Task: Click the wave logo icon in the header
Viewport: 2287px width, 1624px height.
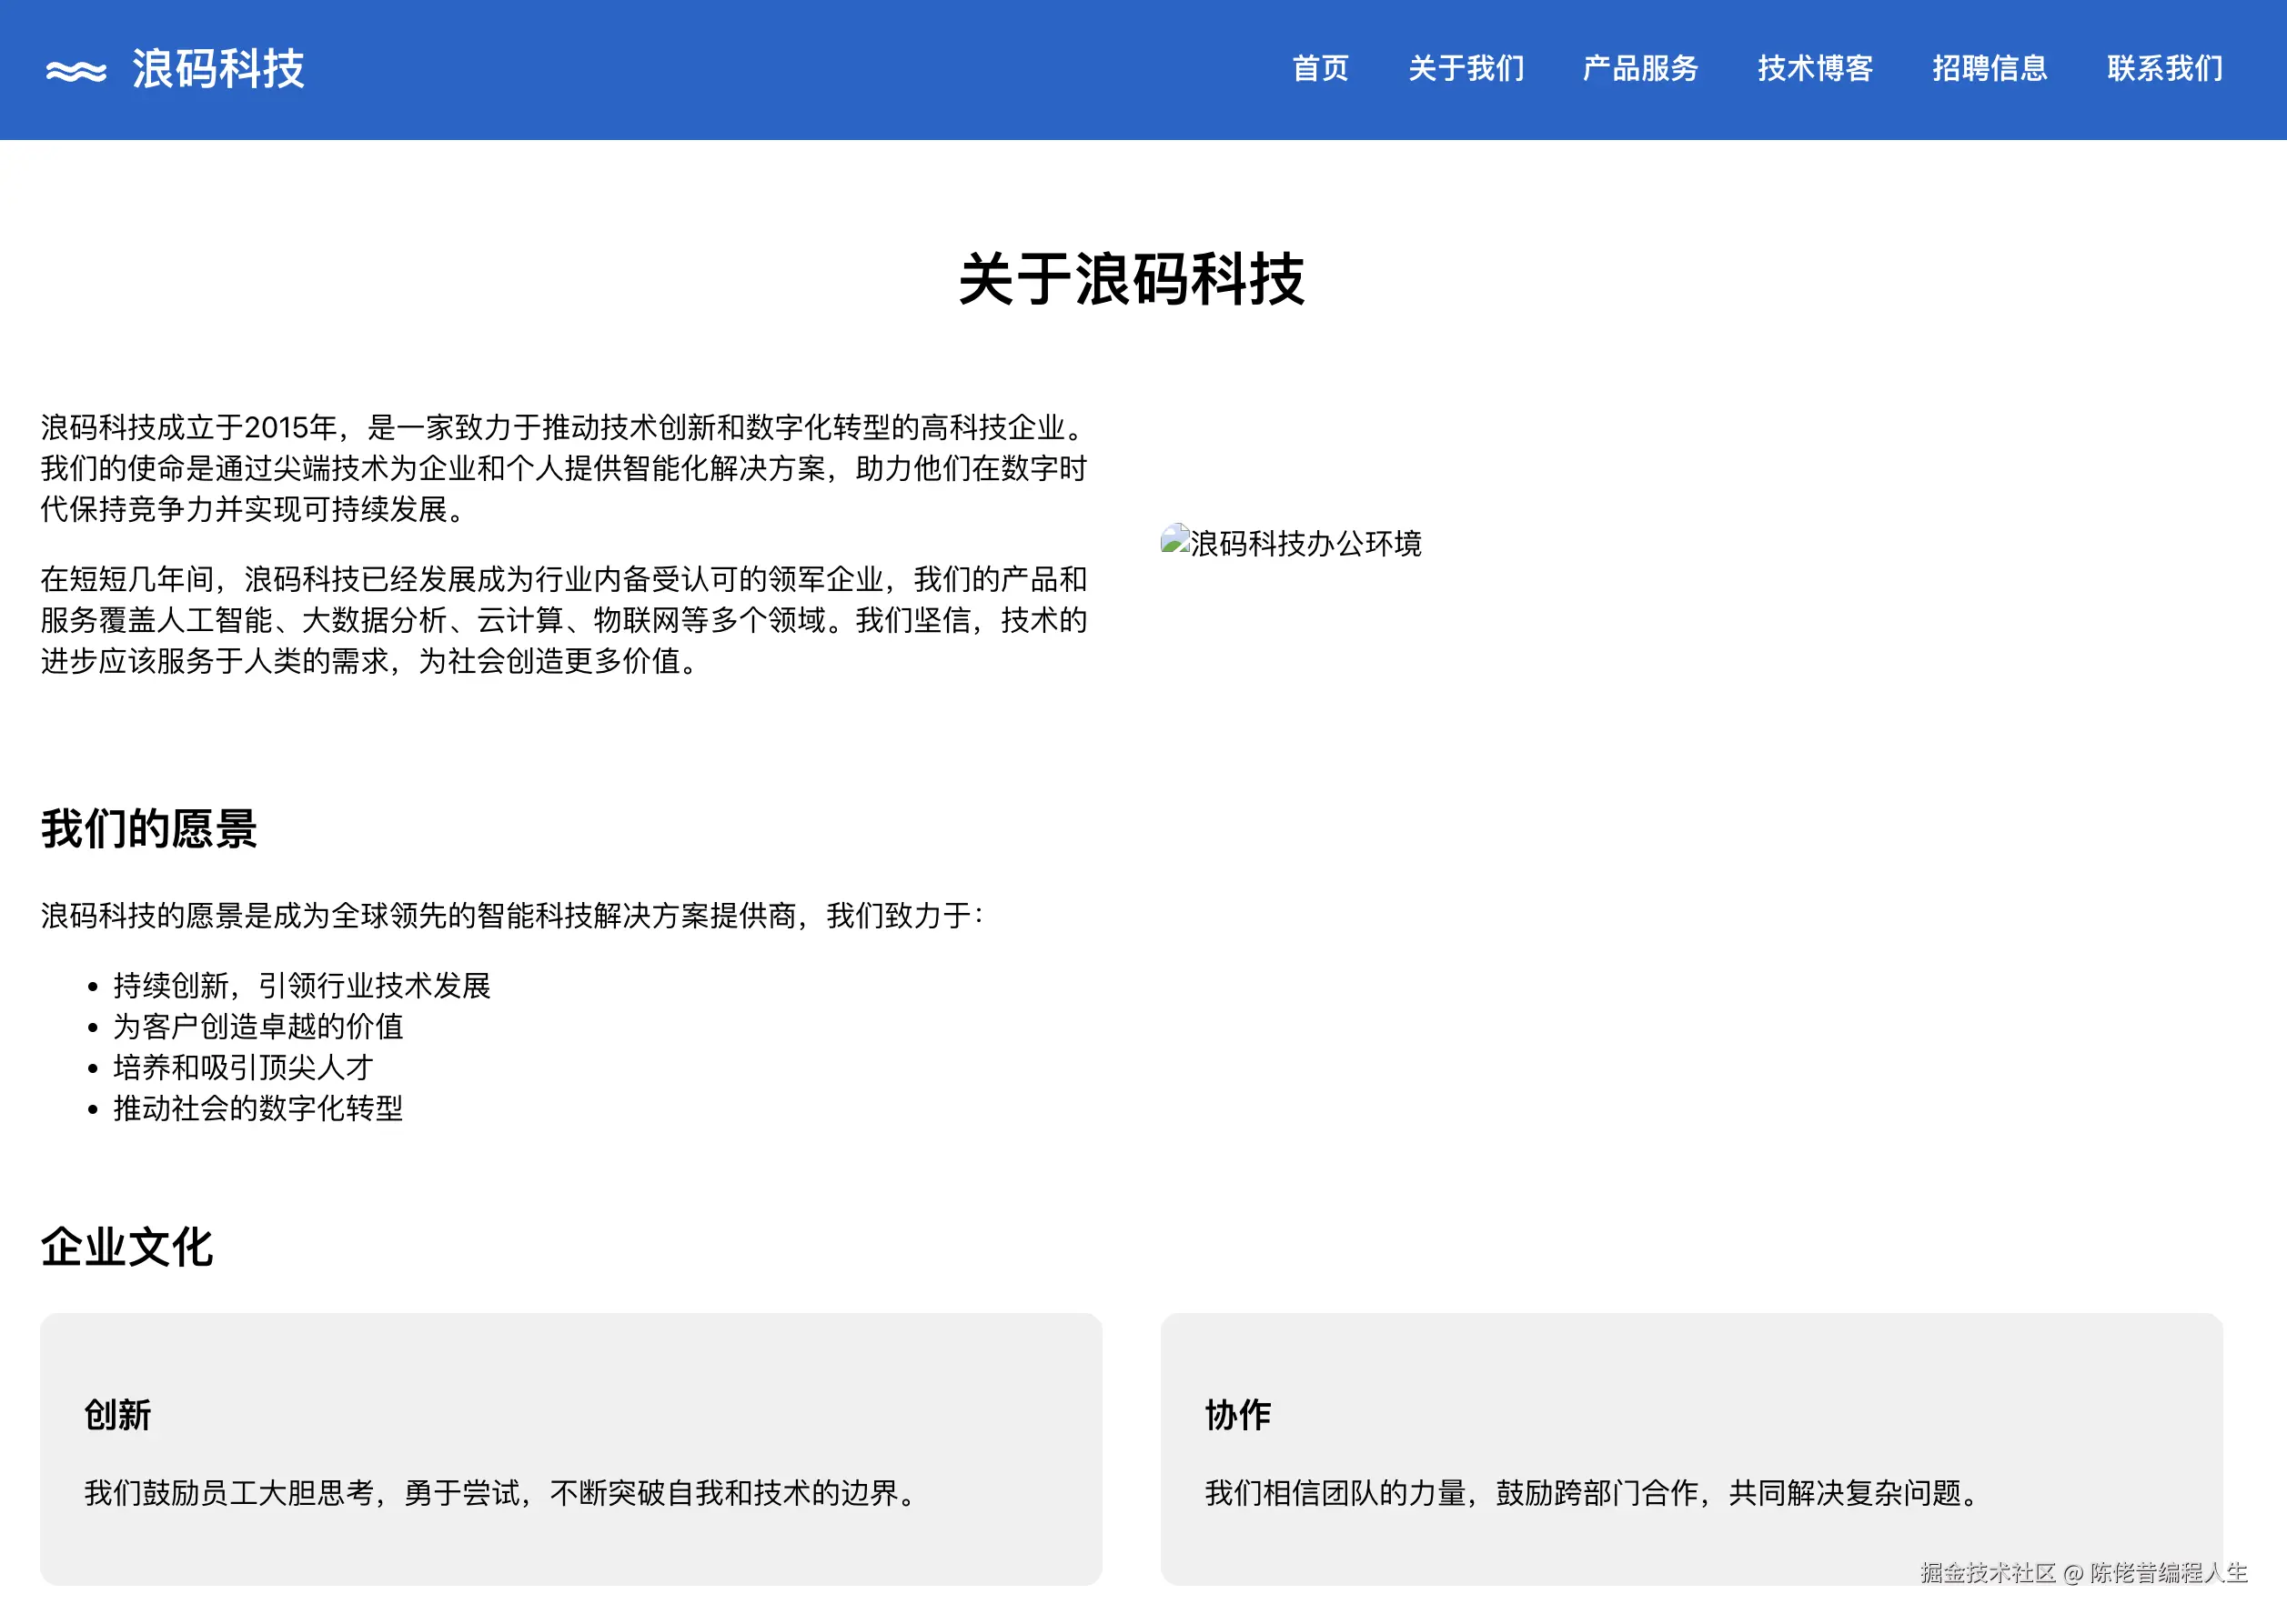Action: point(77,68)
